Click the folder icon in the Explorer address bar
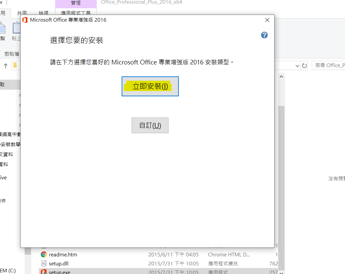The height and width of the screenshot is (274, 345). click(15, 65)
